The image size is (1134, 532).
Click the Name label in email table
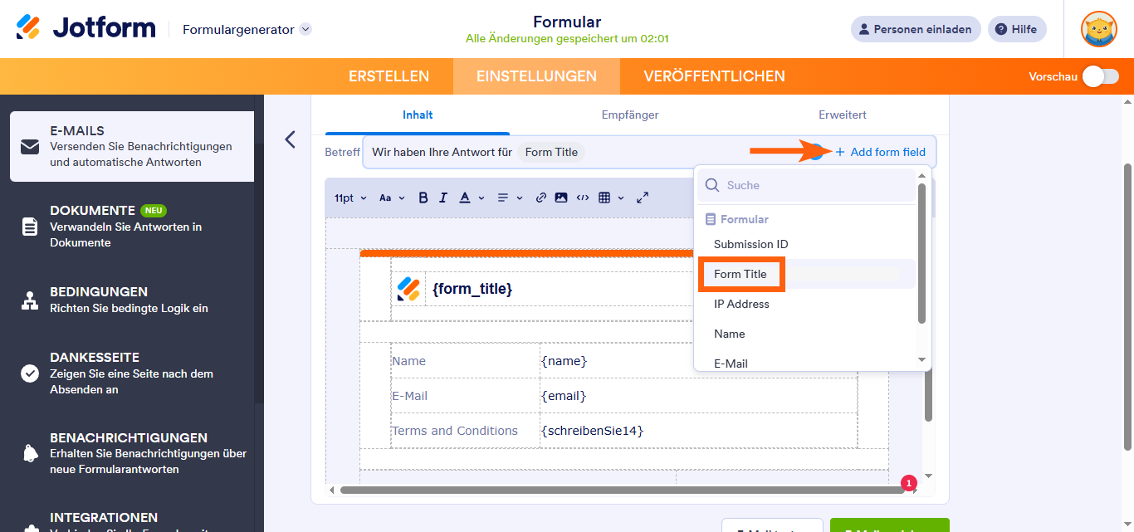(408, 361)
